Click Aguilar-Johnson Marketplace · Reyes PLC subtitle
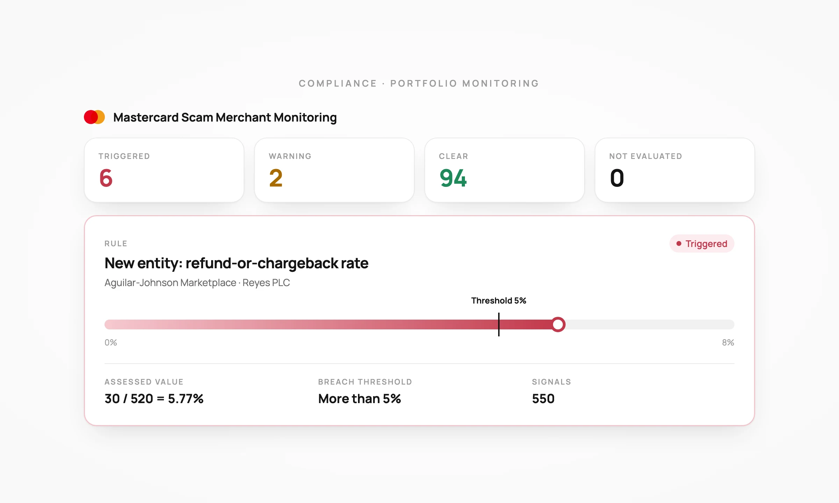Viewport: 839px width, 503px height. coord(197,283)
